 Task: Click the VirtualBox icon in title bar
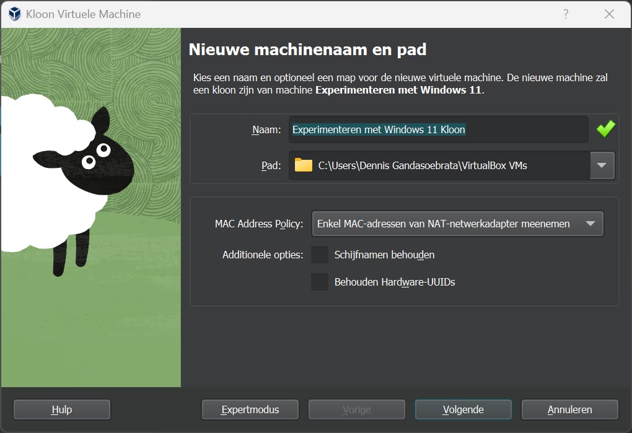click(x=14, y=14)
